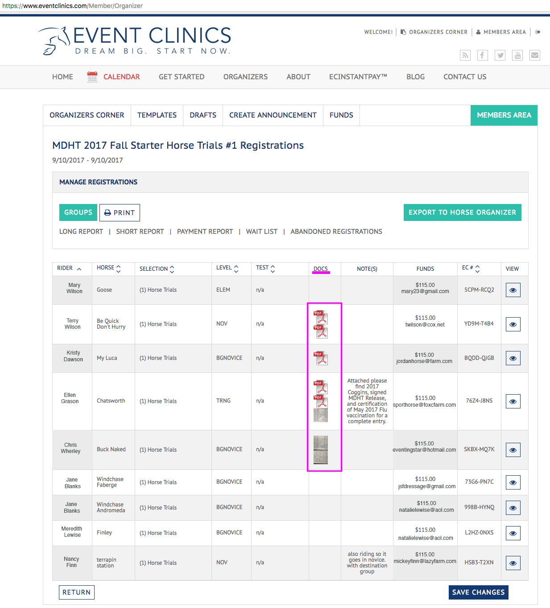This screenshot has width=550, height=608.
Task: View Nancy Finn's registration eye icon
Action: [513, 563]
